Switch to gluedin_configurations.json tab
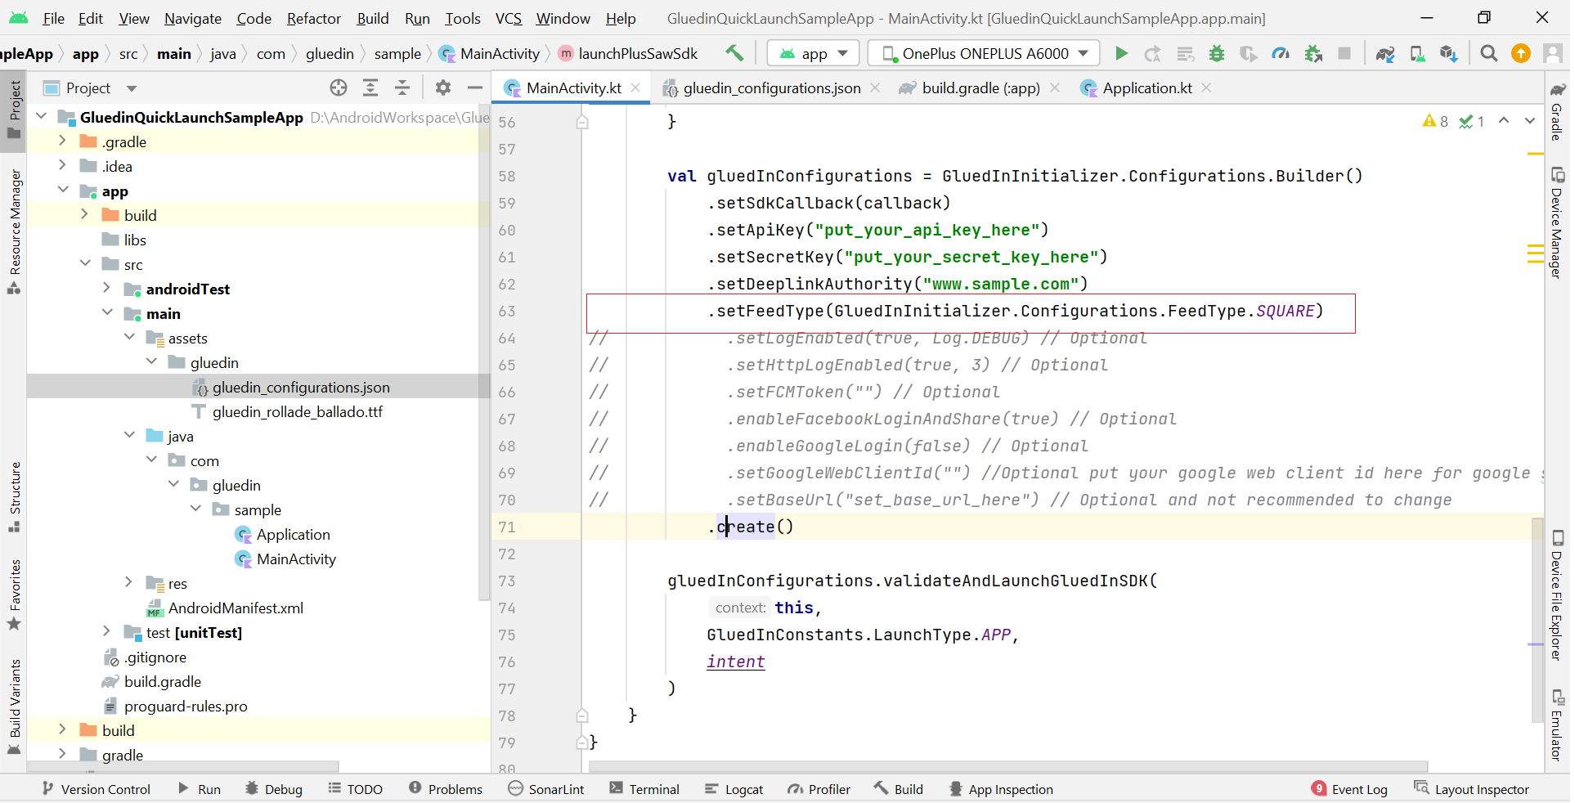Image resolution: width=1575 pixels, height=803 pixels. pos(772,87)
